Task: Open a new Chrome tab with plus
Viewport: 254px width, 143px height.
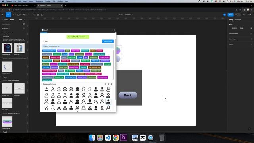Action: (65, 6)
